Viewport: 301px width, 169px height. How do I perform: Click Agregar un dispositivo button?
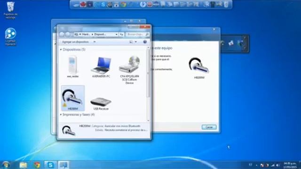[75, 42]
